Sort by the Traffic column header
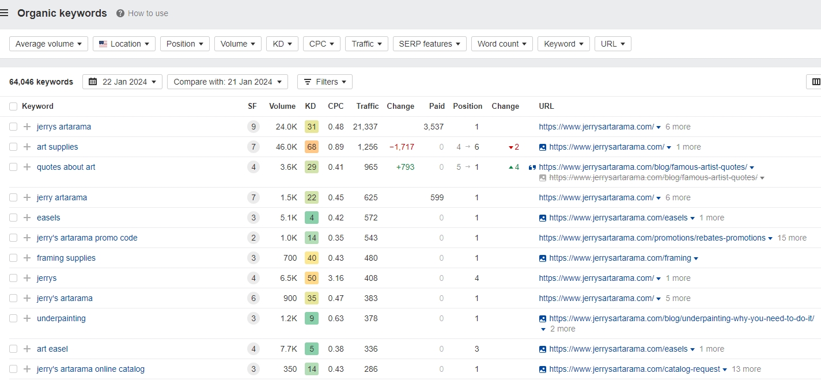 (368, 106)
